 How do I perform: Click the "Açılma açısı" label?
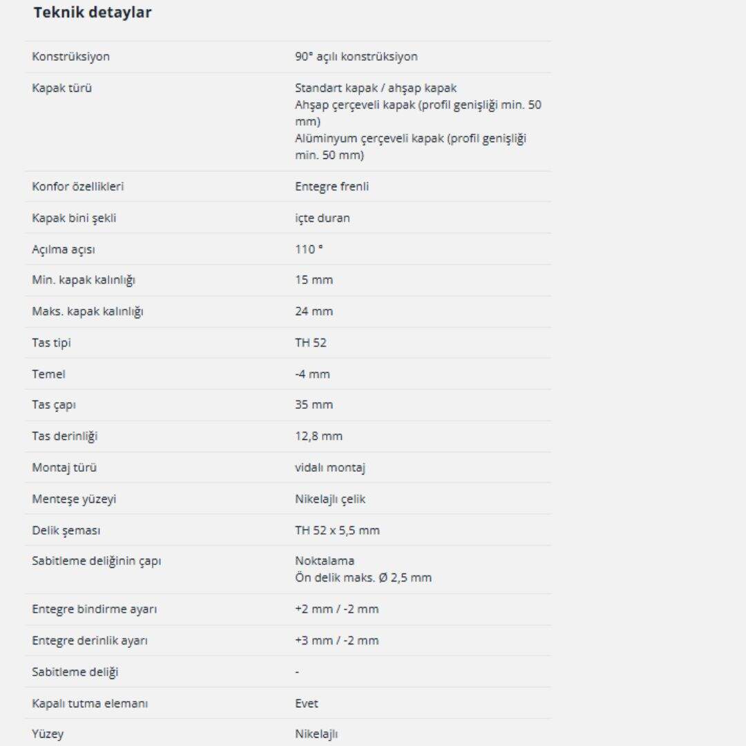point(64,249)
